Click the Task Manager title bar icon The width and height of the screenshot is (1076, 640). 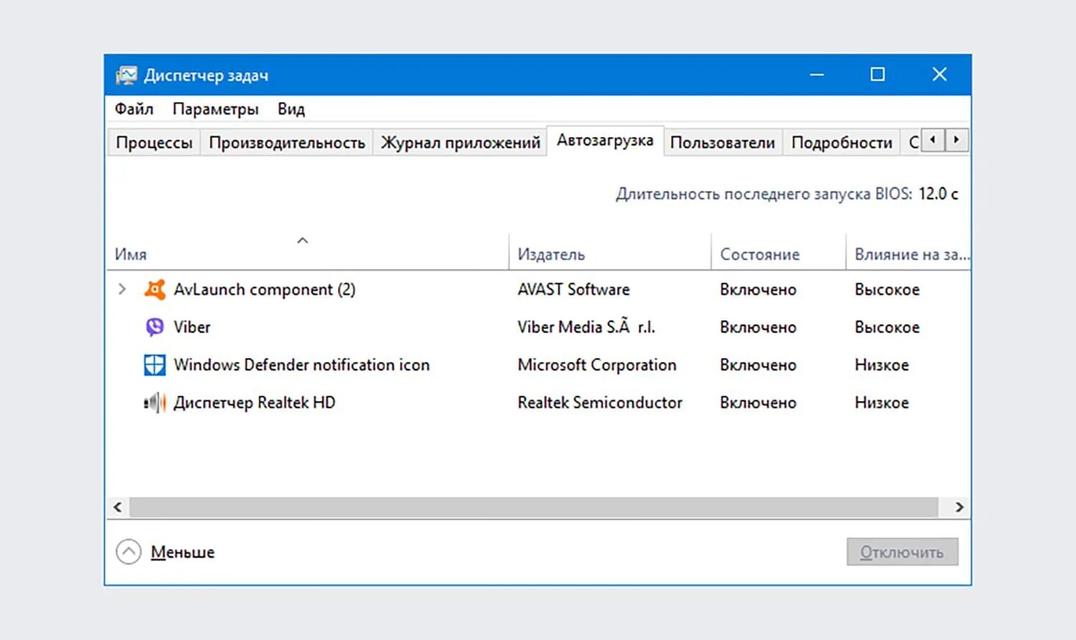126,75
